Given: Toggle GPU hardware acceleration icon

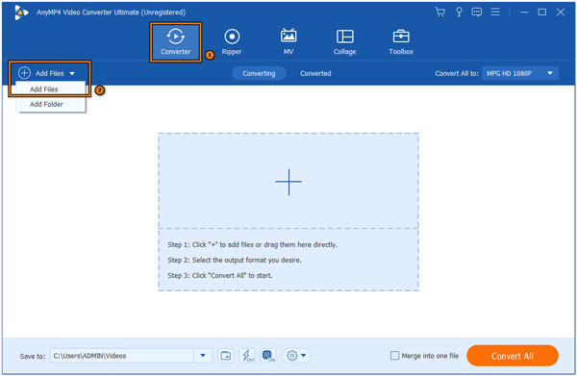Looking at the screenshot, I should point(268,356).
